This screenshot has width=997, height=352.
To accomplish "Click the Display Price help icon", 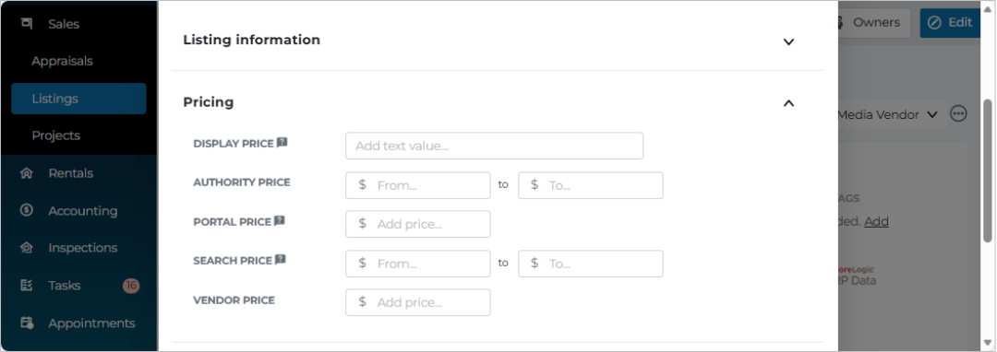I will pos(282,143).
